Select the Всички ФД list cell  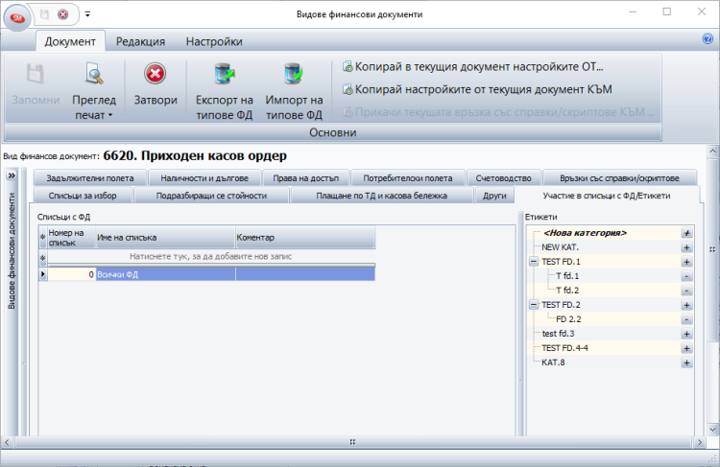165,274
